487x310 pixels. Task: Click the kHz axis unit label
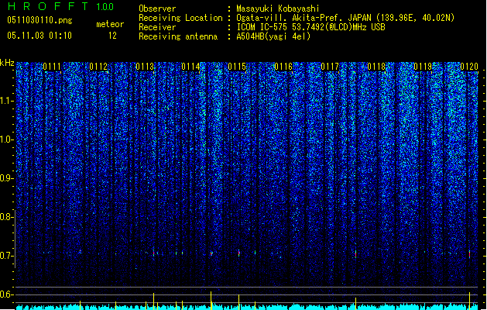(x=7, y=63)
